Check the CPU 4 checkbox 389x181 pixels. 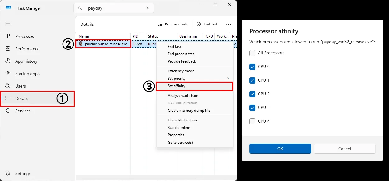pyautogui.click(x=252, y=121)
